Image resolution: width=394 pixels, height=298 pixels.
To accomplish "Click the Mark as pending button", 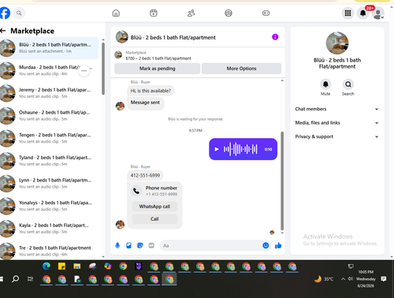I will [x=157, y=69].
